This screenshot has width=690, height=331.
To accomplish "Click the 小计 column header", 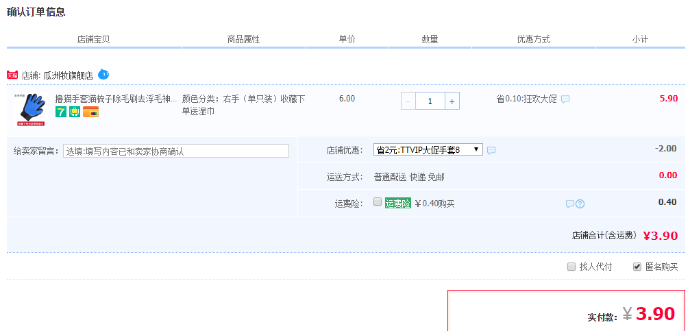I will [640, 40].
